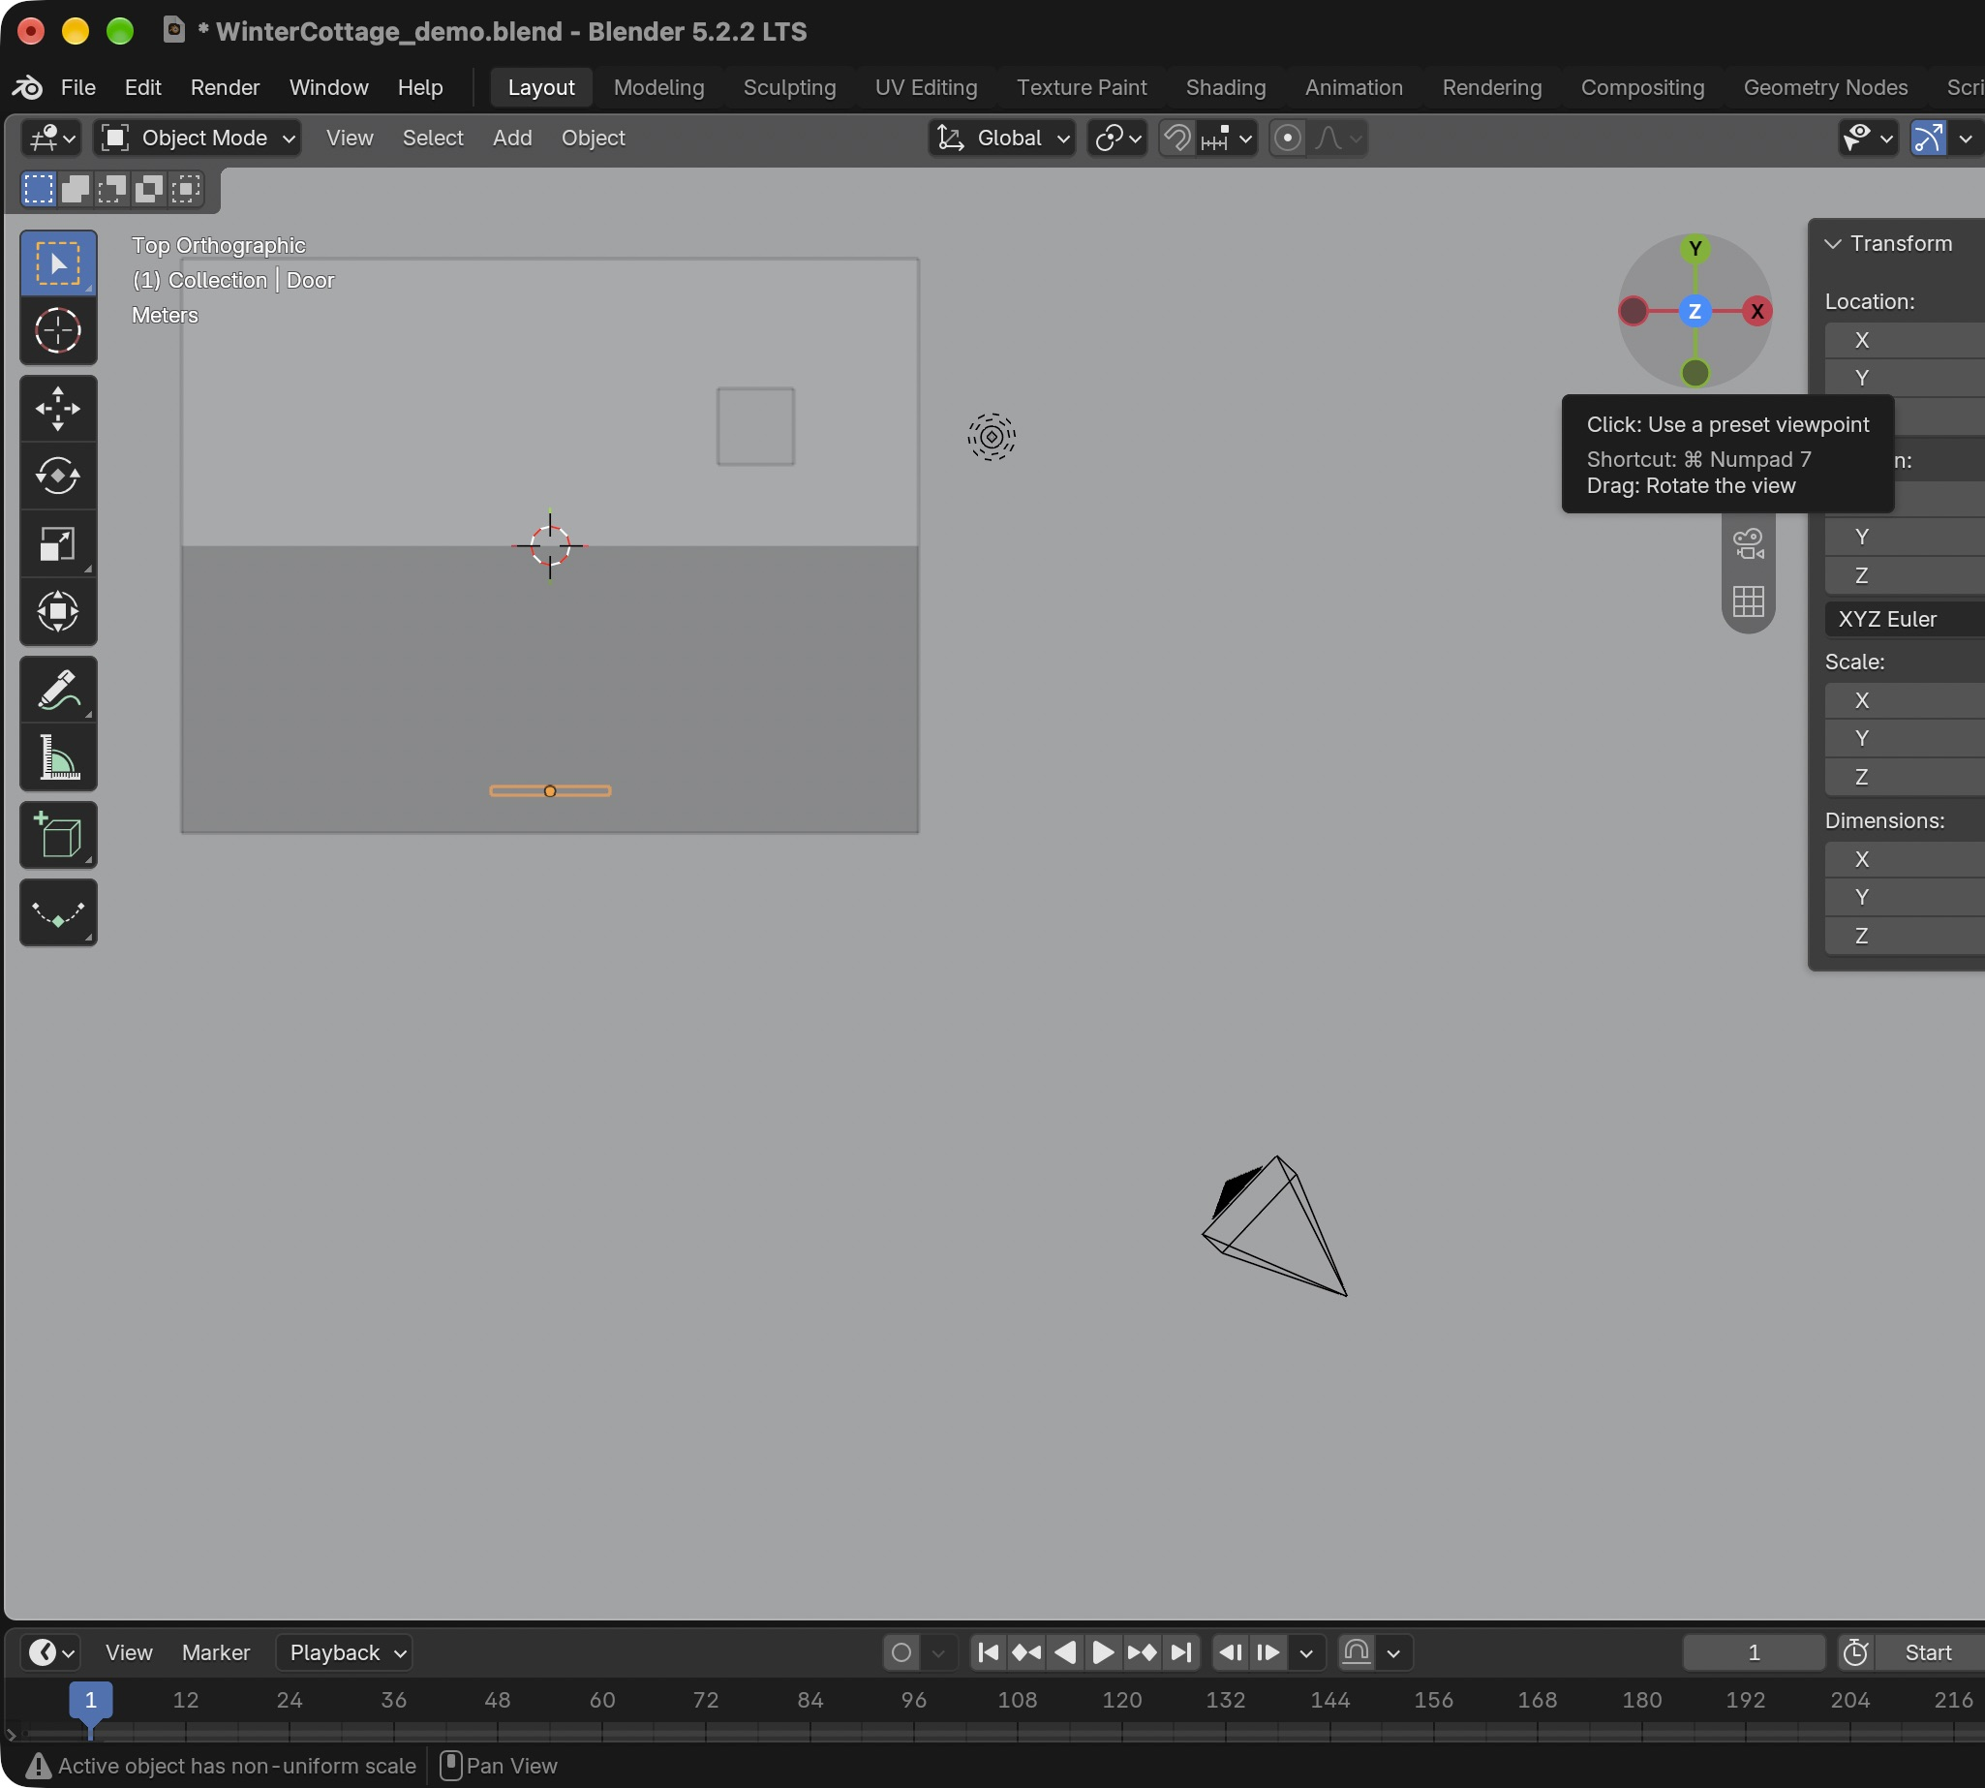Select the bottom dotted-curve toolbar tool
This screenshot has height=1788, width=1985.
point(58,912)
